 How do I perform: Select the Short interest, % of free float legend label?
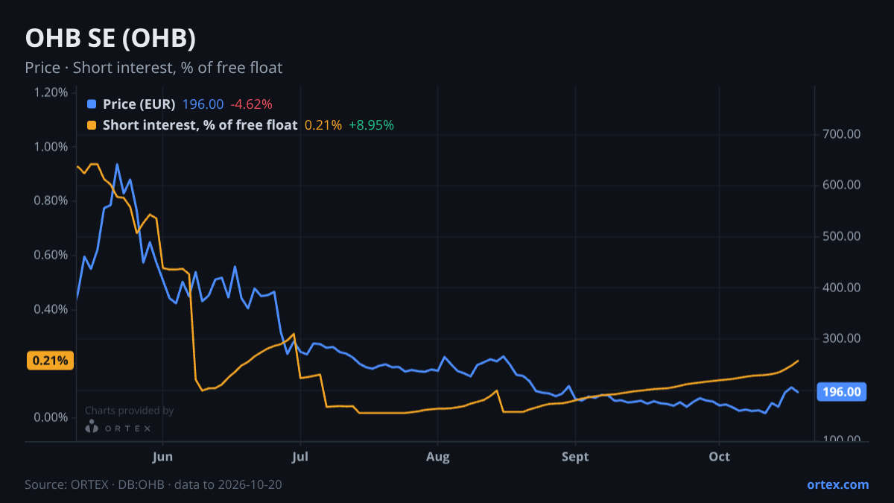[200, 125]
